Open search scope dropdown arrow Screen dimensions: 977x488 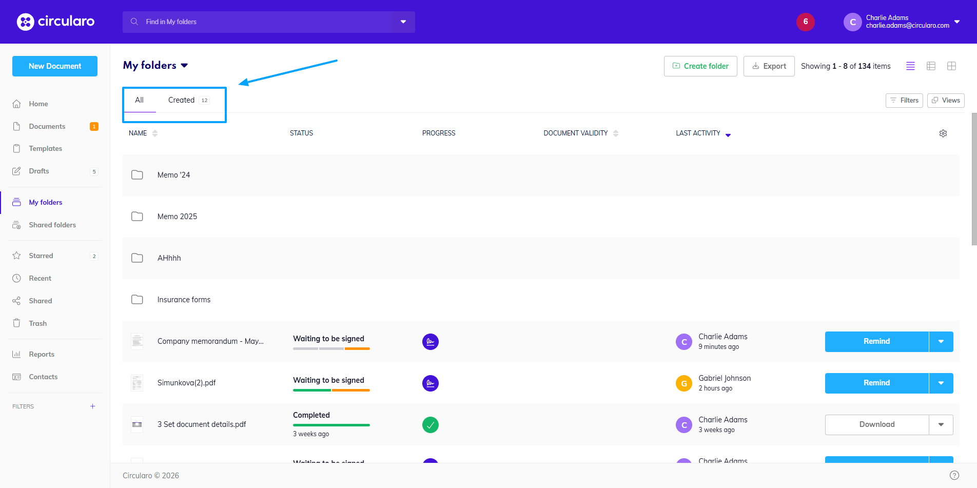(403, 22)
